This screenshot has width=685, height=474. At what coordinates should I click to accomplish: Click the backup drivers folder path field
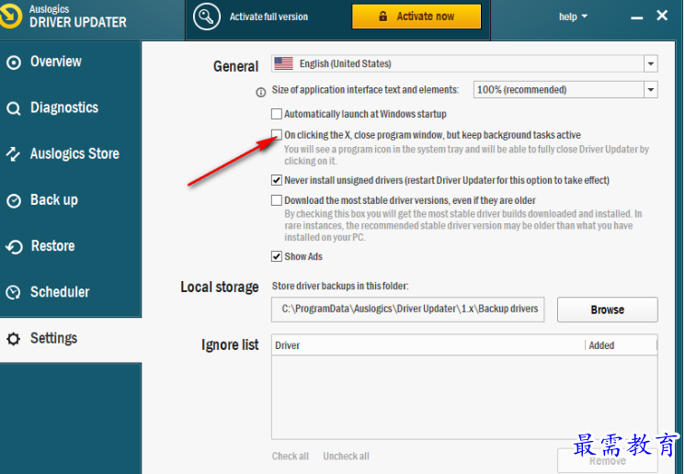(x=407, y=310)
